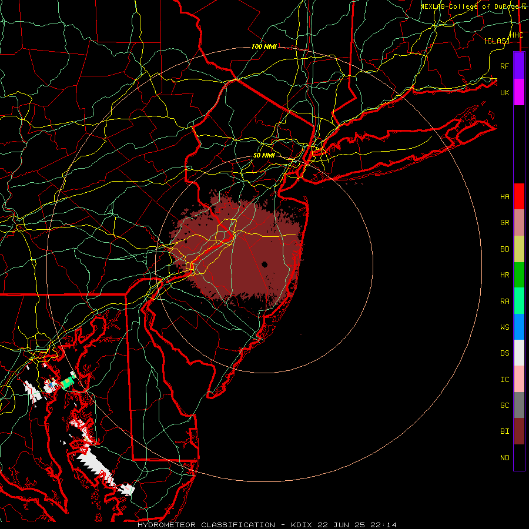Select the IC light-pink legend swatch
Image resolution: width=529 pixels, height=529 pixels.
[519, 379]
